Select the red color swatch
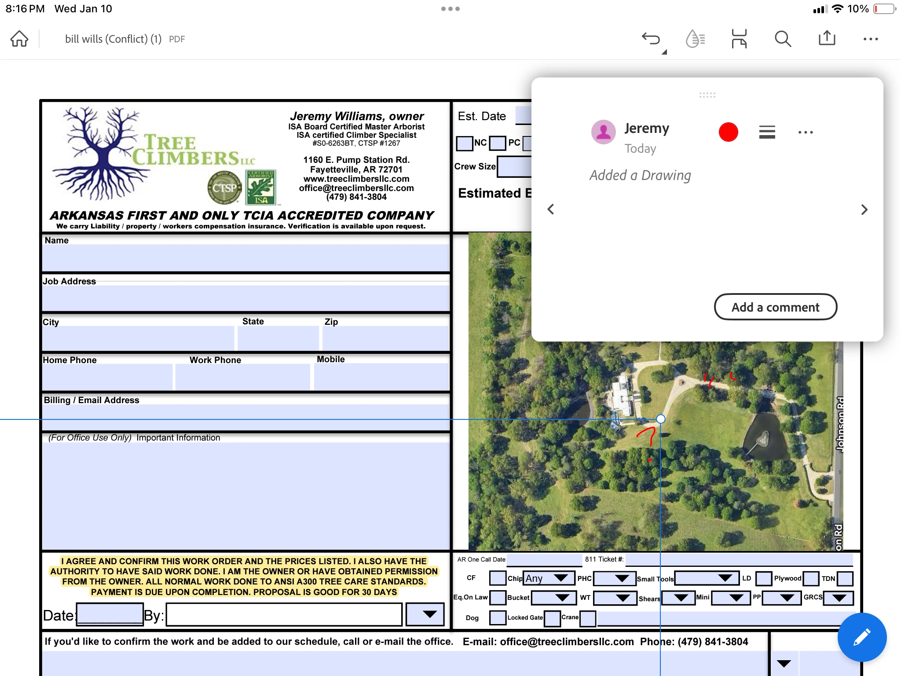 coord(728,132)
